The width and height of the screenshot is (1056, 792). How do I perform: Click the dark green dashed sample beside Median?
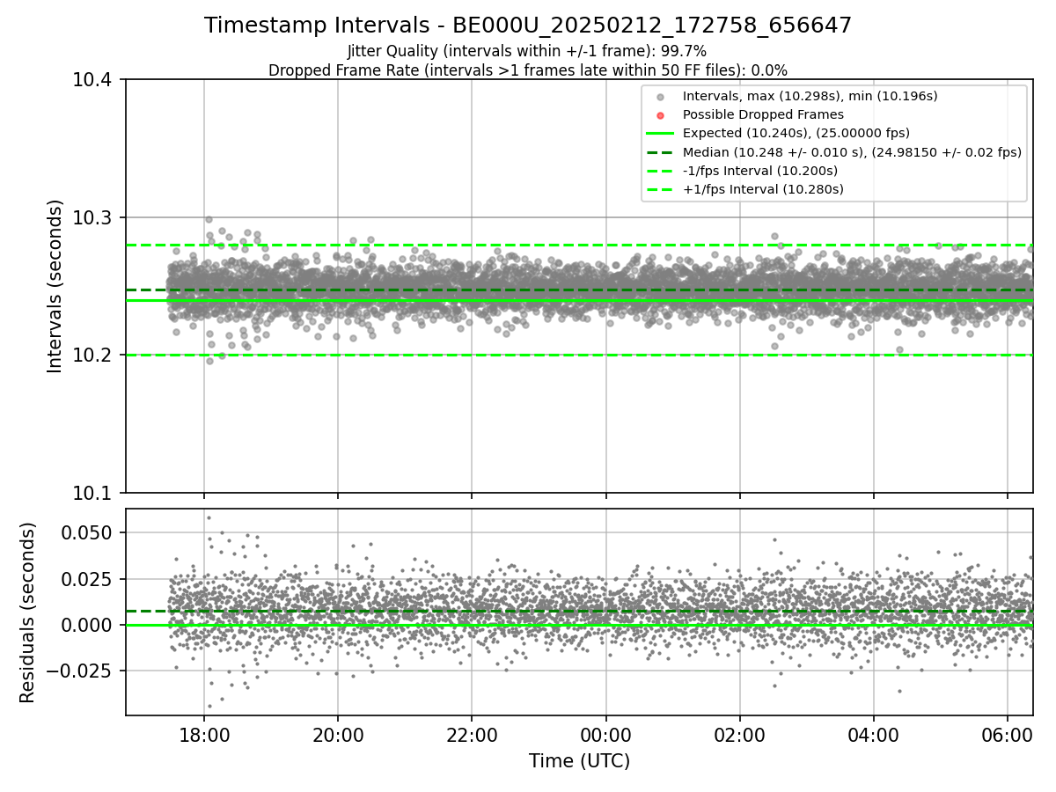tap(660, 152)
